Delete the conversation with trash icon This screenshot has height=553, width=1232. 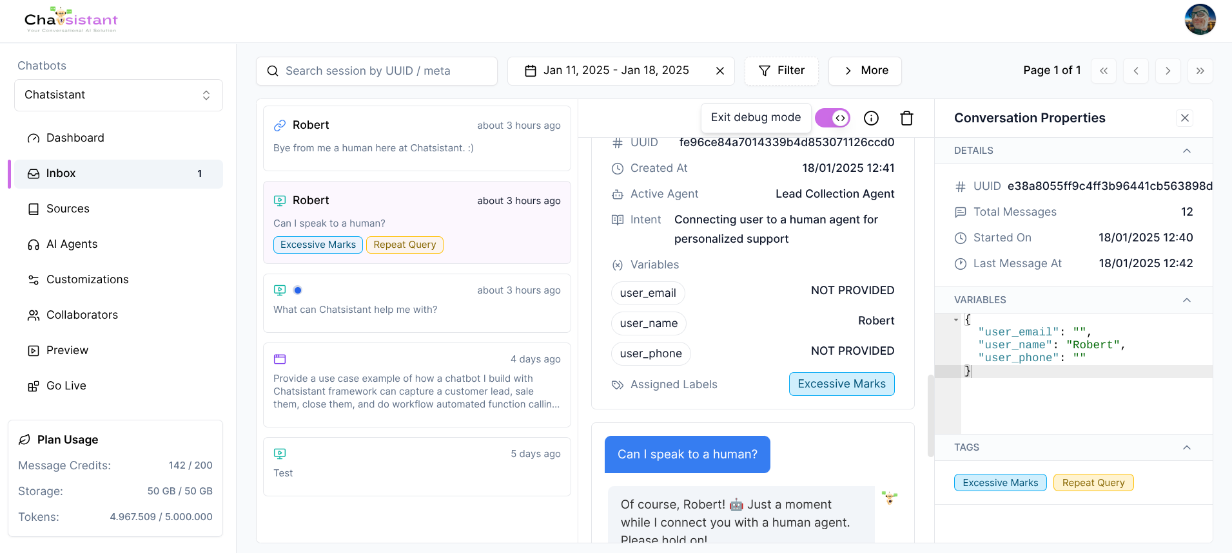906,118
